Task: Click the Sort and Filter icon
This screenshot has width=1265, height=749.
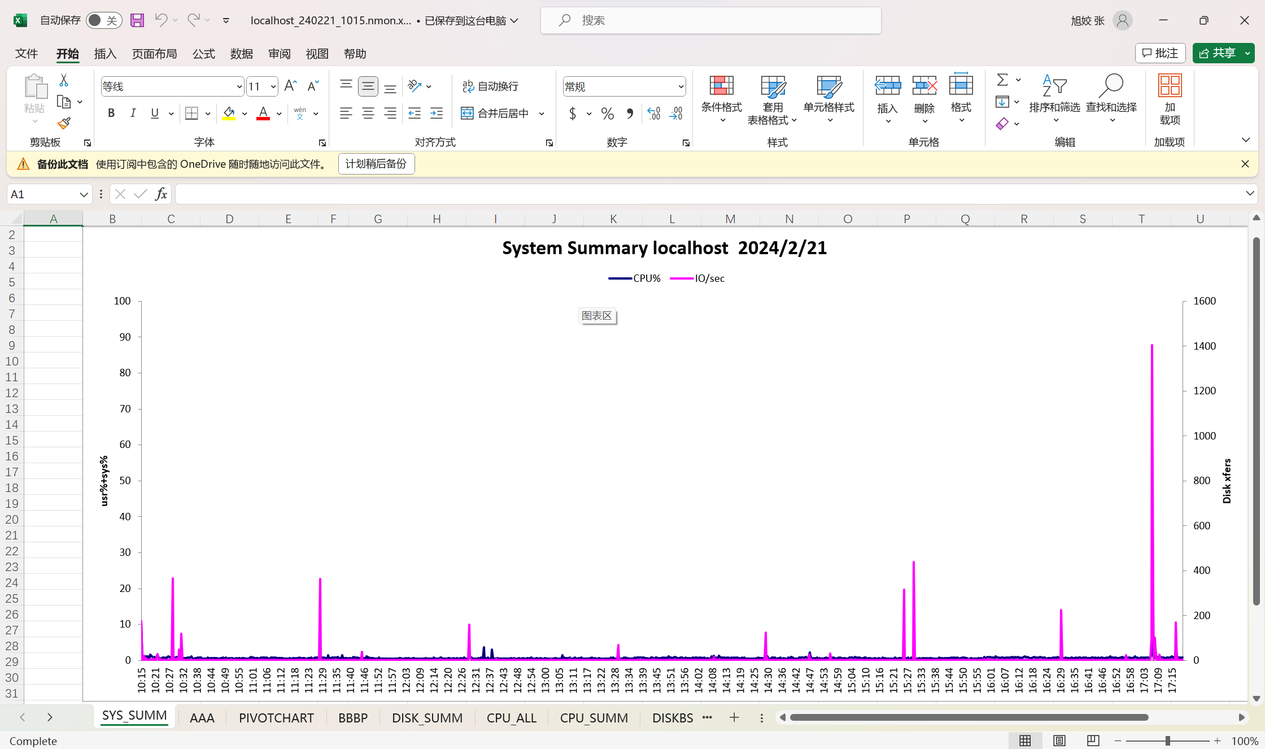Action: coord(1054,86)
